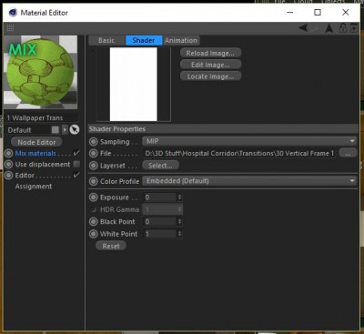The height and width of the screenshot is (334, 364).
Task: Click the Exposure animation circle toggle
Action: (94, 197)
